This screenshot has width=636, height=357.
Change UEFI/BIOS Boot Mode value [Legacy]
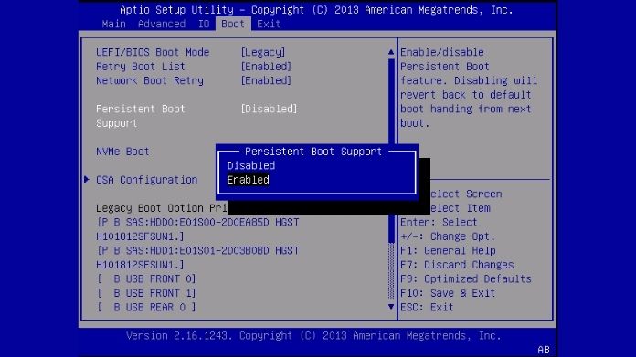pos(263,52)
